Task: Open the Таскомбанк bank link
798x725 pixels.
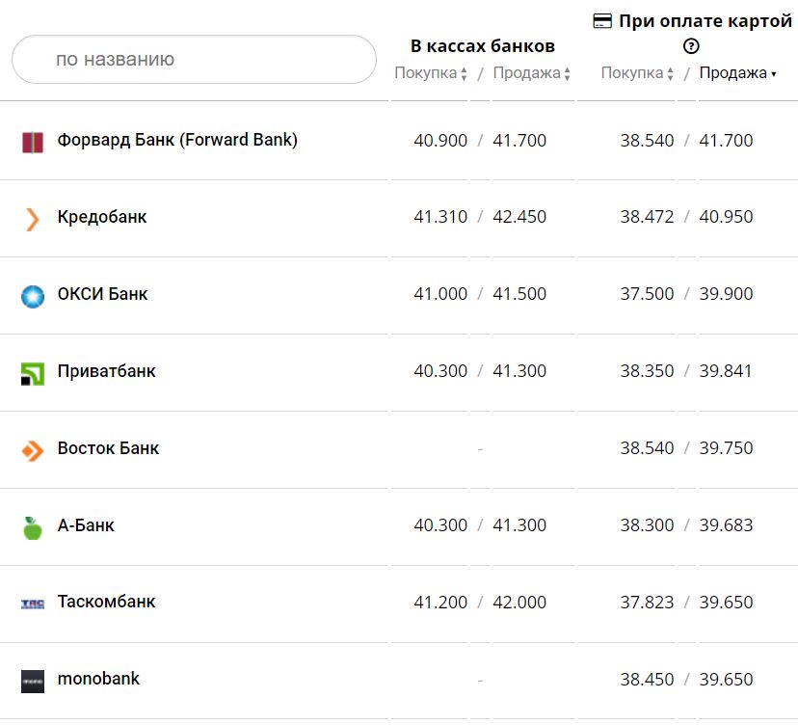Action: (x=106, y=602)
